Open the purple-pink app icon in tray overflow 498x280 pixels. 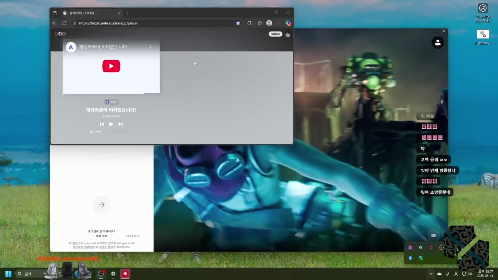pyautogui.click(x=410, y=247)
